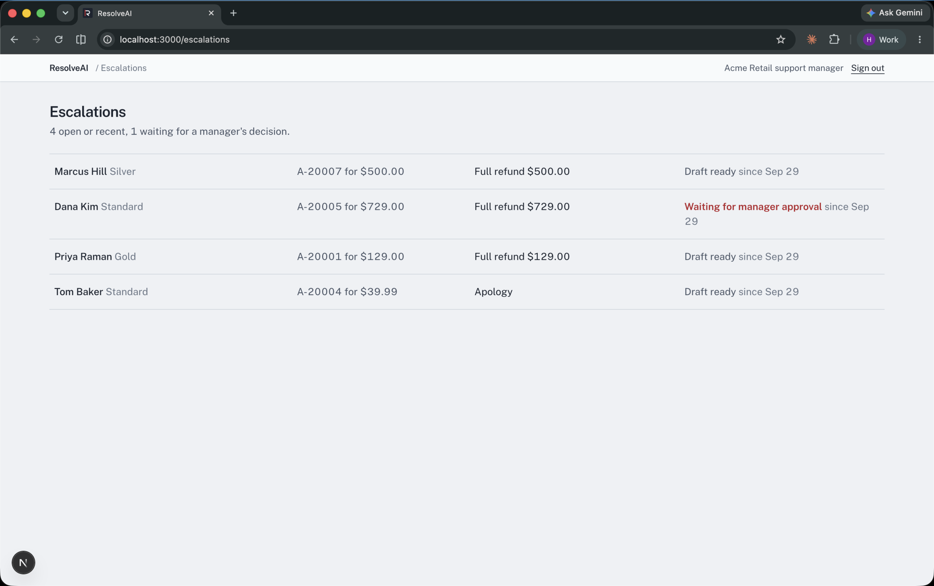
Task: Click the browser back arrow
Action: (14, 39)
